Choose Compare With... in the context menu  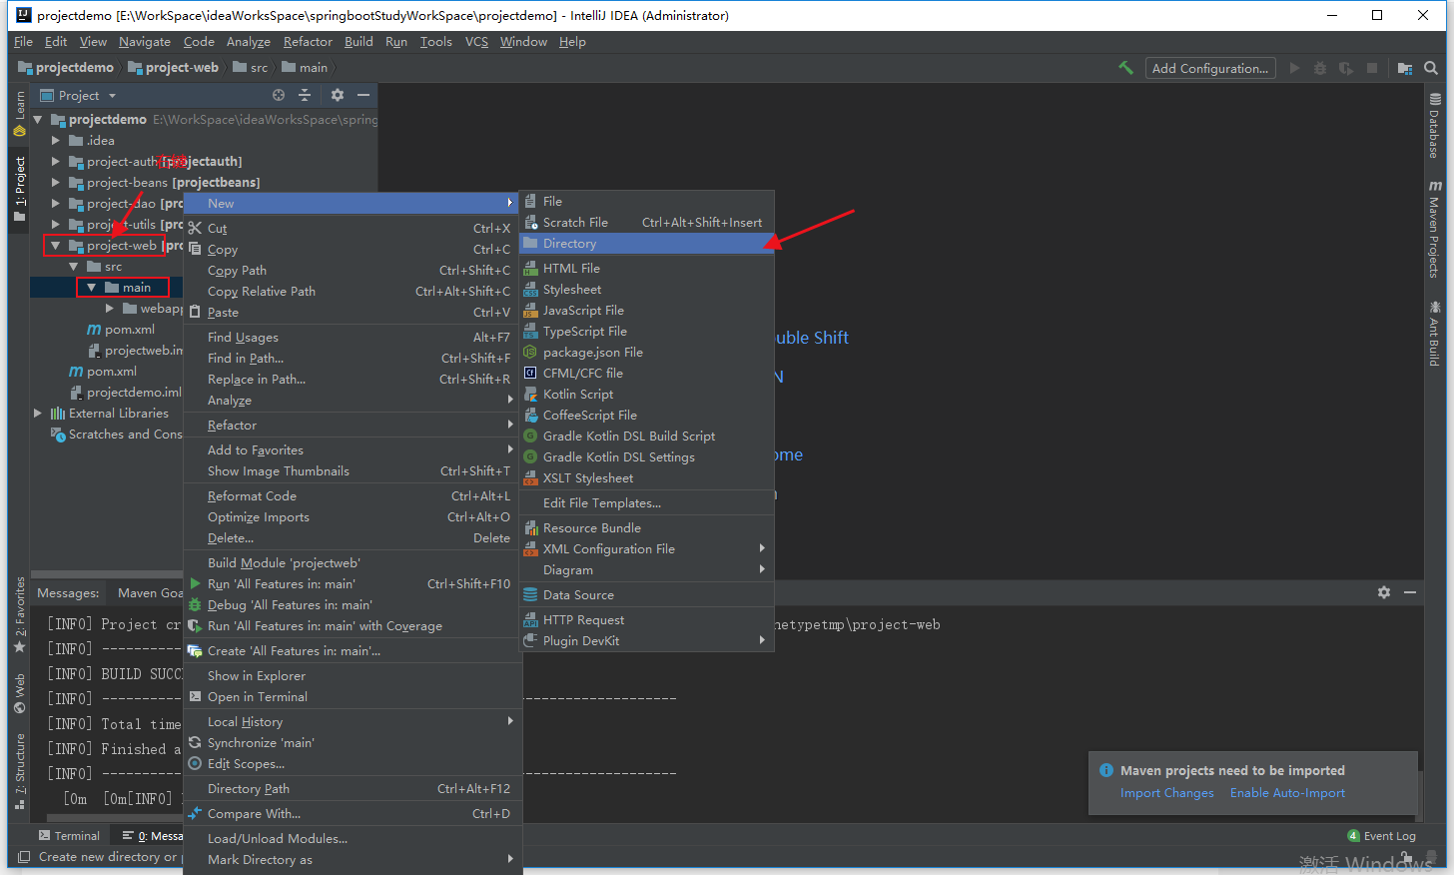(x=353, y=814)
